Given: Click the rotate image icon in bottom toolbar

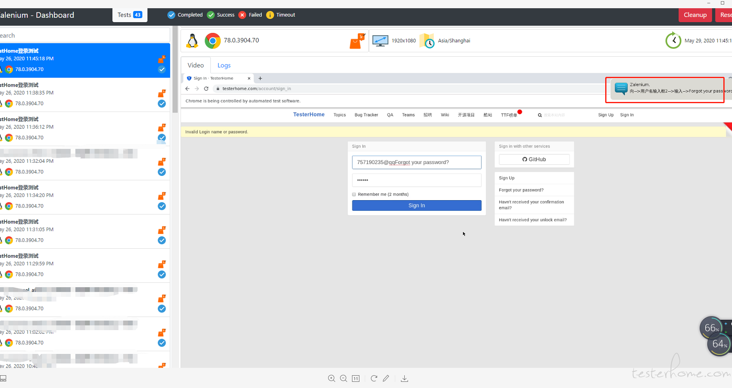Looking at the screenshot, I should (374, 378).
